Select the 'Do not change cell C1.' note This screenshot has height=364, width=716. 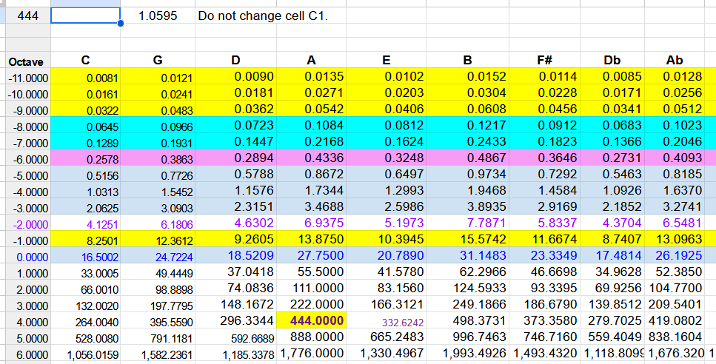click(x=263, y=16)
